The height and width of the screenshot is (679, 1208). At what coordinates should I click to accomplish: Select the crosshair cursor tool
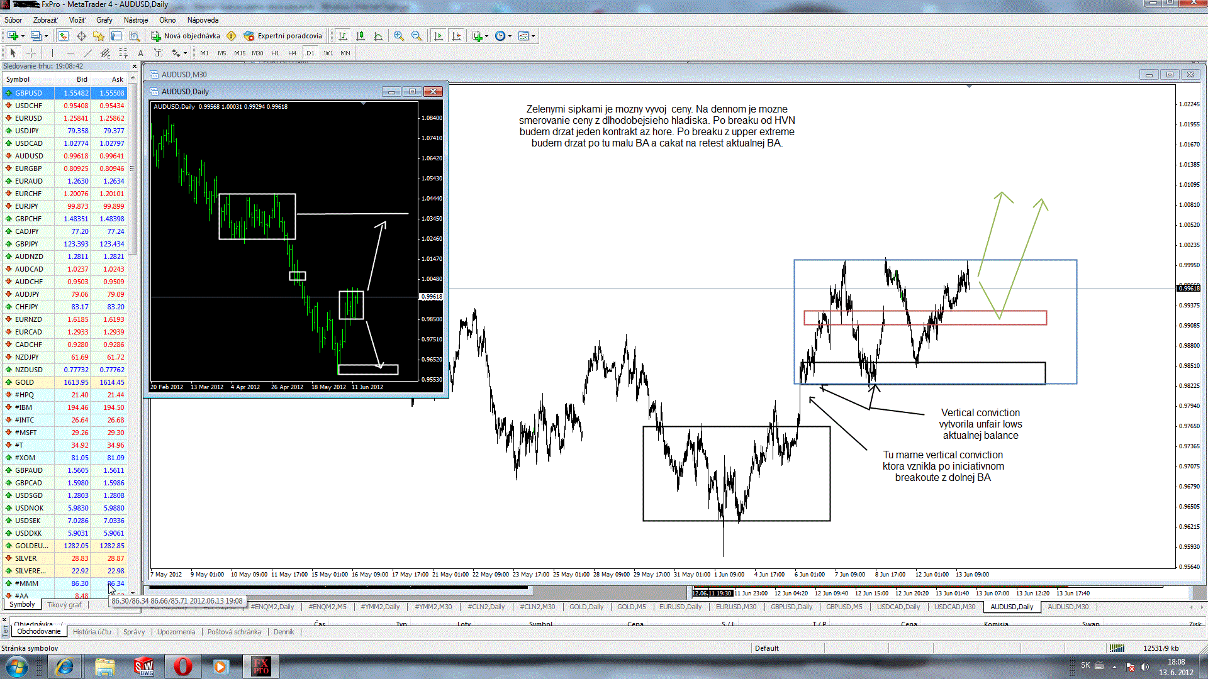31,53
